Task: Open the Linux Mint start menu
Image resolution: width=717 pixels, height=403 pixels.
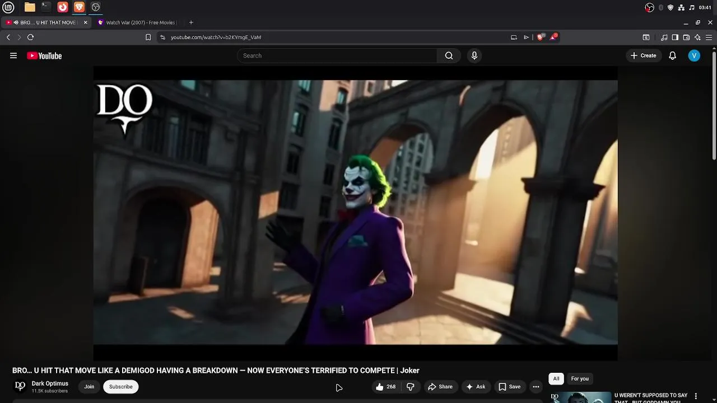Action: click(x=8, y=7)
